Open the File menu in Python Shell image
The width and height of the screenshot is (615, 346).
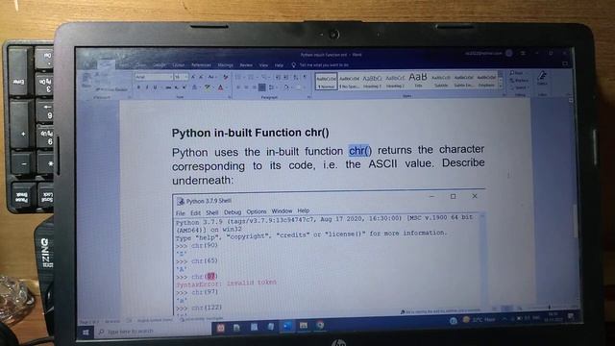pyautogui.click(x=180, y=213)
